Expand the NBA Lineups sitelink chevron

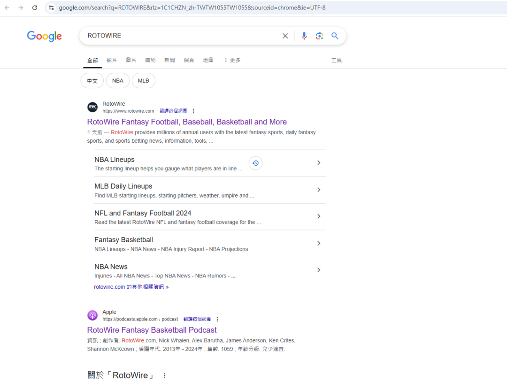tap(319, 162)
